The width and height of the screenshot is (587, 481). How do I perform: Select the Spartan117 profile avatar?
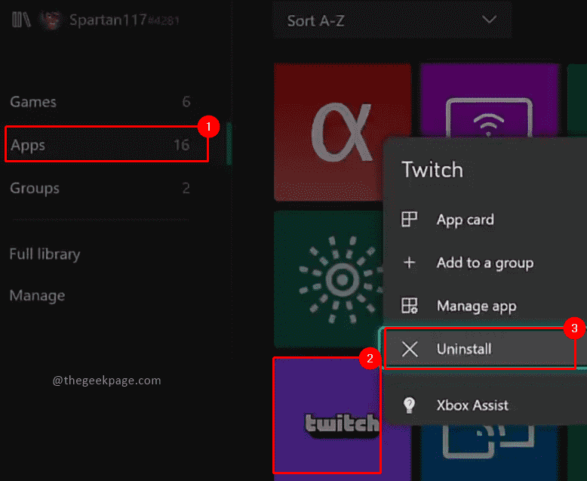[x=51, y=20]
